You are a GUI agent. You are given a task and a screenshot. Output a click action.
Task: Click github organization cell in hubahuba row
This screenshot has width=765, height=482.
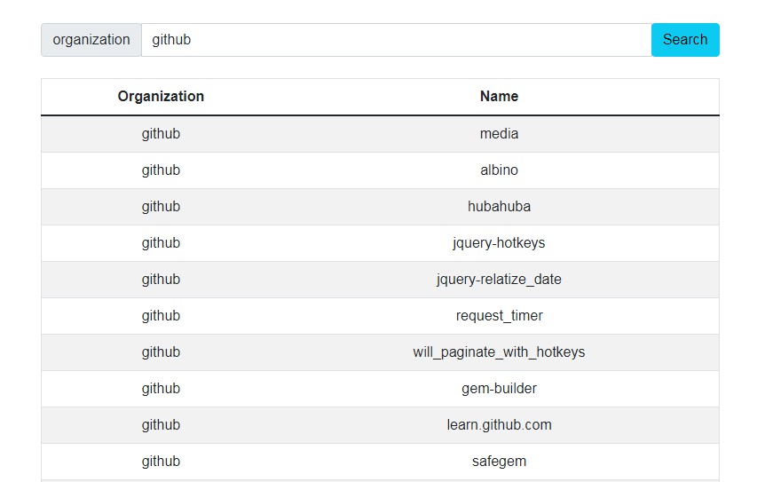point(161,207)
